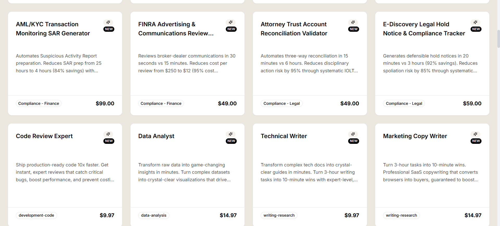Open AML/KYC Transaction Monitoring SAR Generator title

pos(53,29)
